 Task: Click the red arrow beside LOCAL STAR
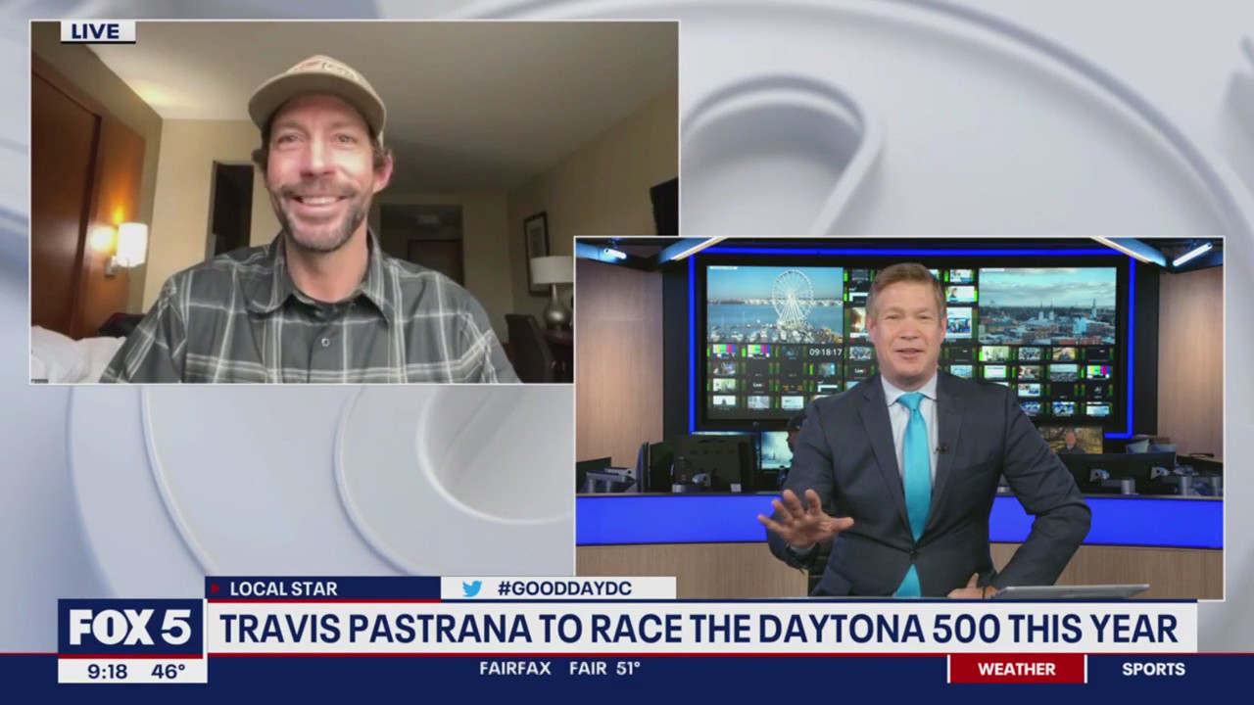216,588
